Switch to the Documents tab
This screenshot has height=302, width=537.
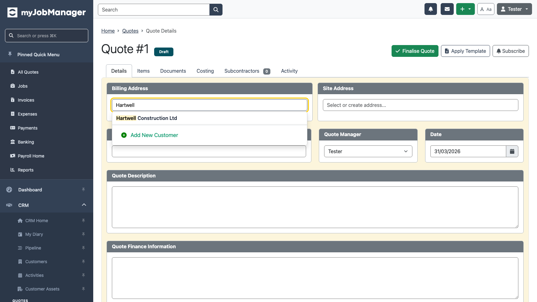click(173, 71)
